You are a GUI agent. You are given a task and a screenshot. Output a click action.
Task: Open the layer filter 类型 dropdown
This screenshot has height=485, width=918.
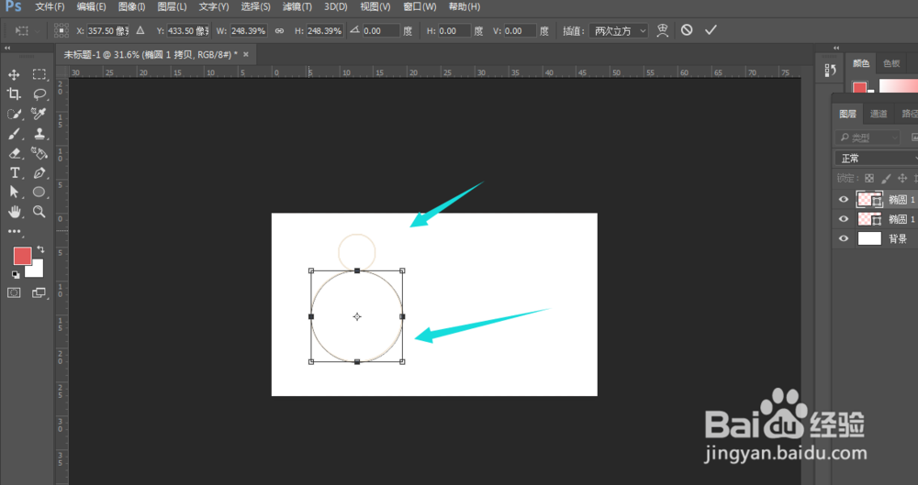[x=867, y=138]
